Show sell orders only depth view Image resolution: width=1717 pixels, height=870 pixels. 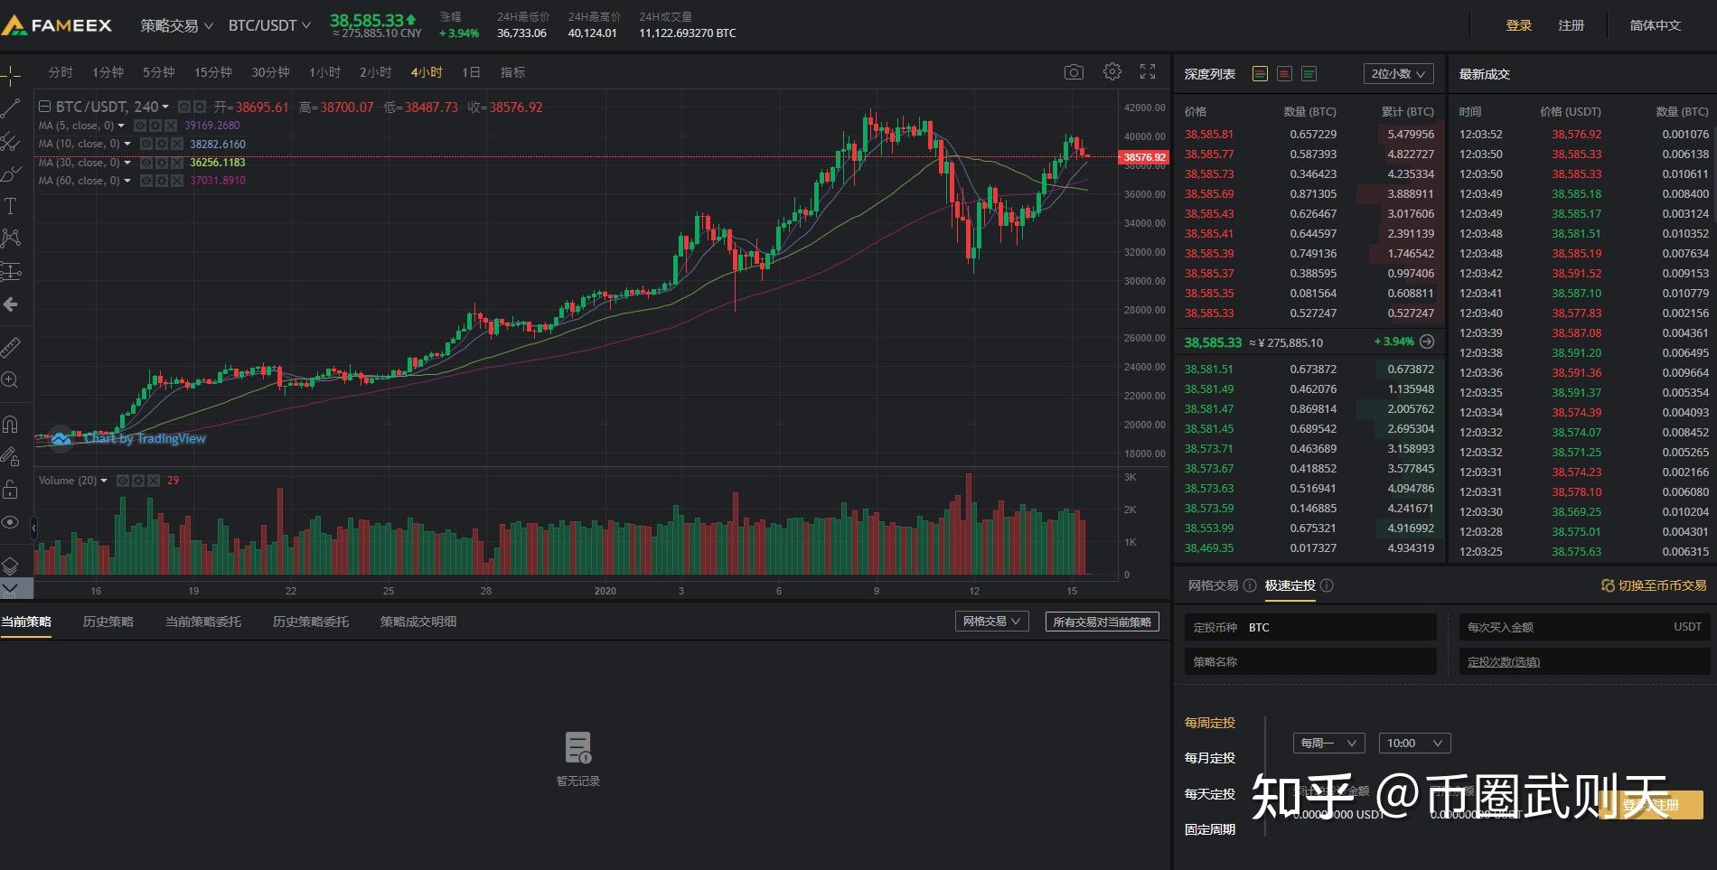tap(1284, 74)
